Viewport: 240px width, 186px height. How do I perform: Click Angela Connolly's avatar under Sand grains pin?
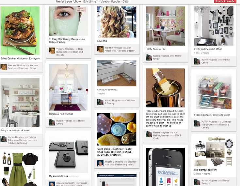(100, 163)
